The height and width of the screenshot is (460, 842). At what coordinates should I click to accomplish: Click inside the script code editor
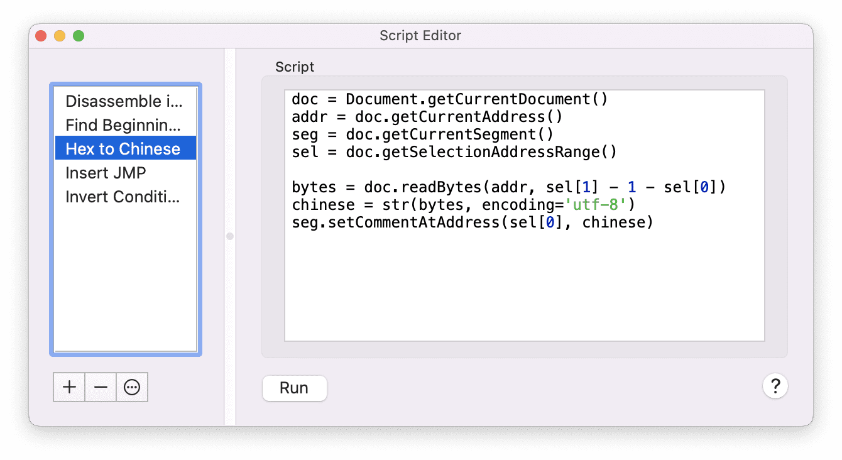525,216
